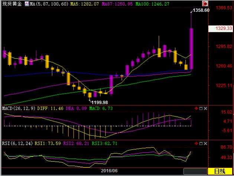Click the 86.70 RSI axis label
Viewport: 234px width, 176px height.
click(227, 147)
